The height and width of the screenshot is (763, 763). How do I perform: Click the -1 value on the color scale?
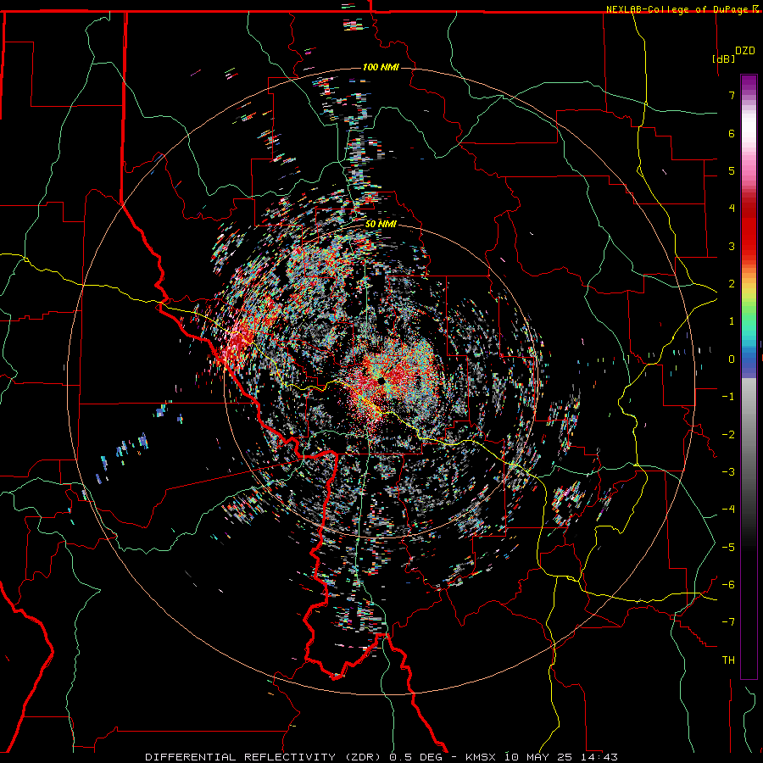point(728,397)
